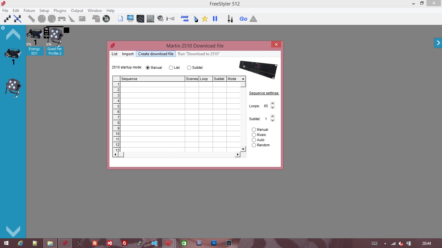Click the fader mixer console icon
442x248 pixels.
point(150,19)
